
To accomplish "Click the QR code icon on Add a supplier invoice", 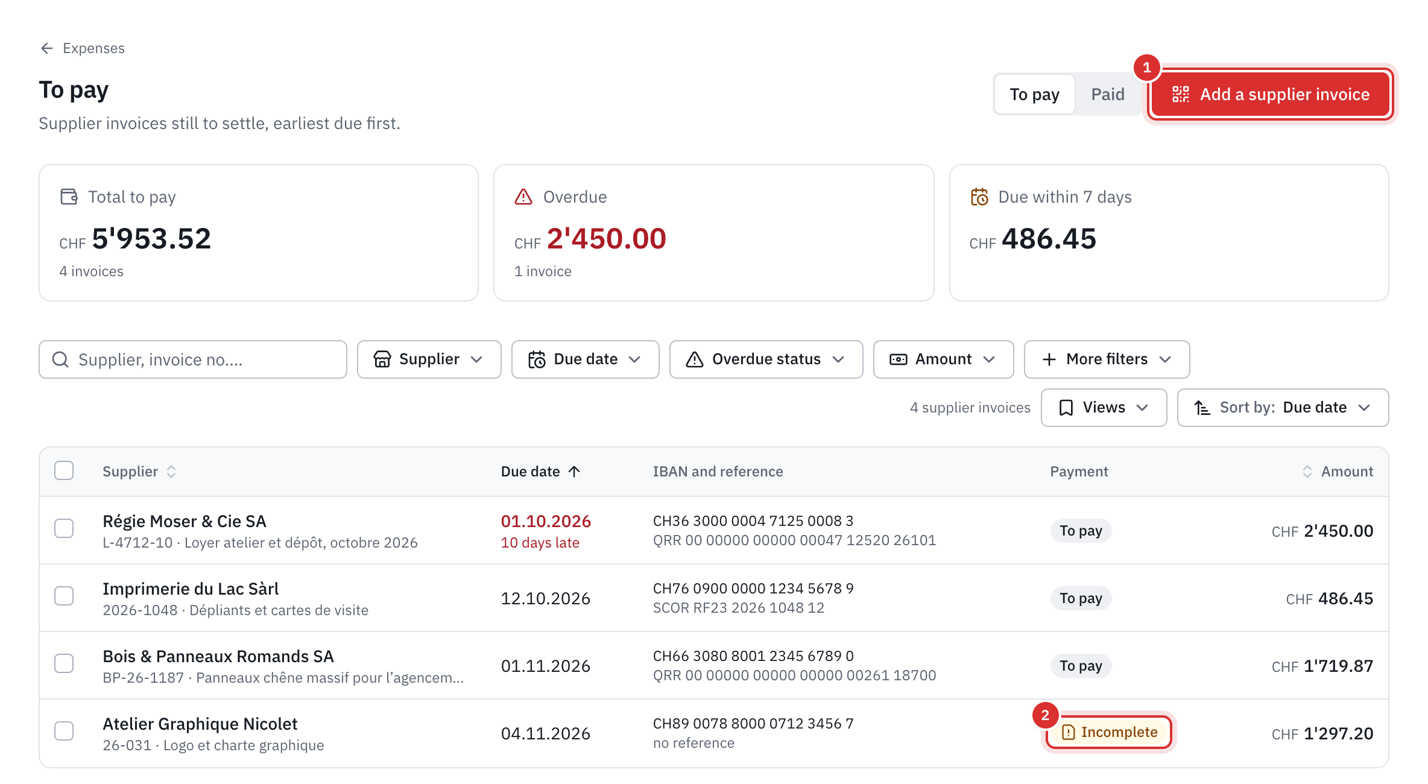I will point(1180,95).
